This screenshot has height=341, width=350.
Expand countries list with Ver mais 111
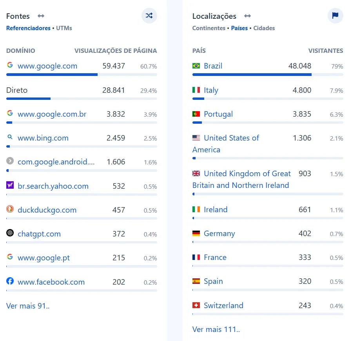point(216,329)
